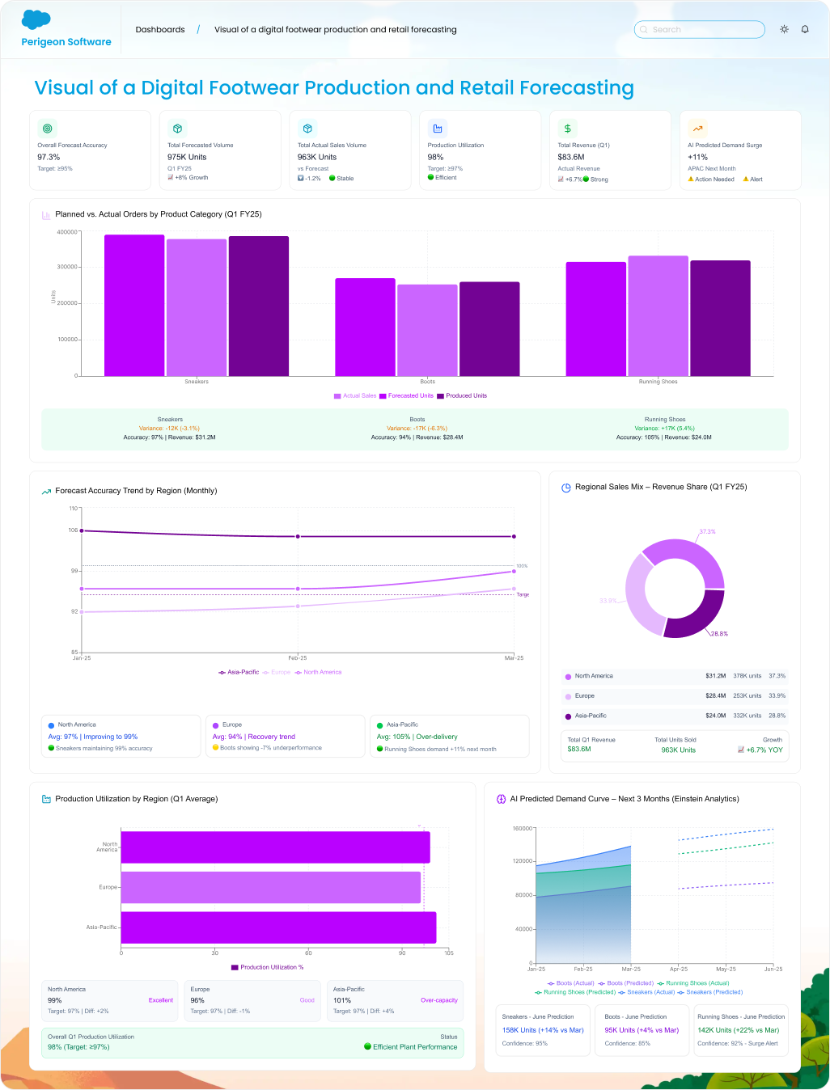This screenshot has width=830, height=1090.
Task: Click the Production Utilization factory icon
Action: pyautogui.click(x=438, y=129)
